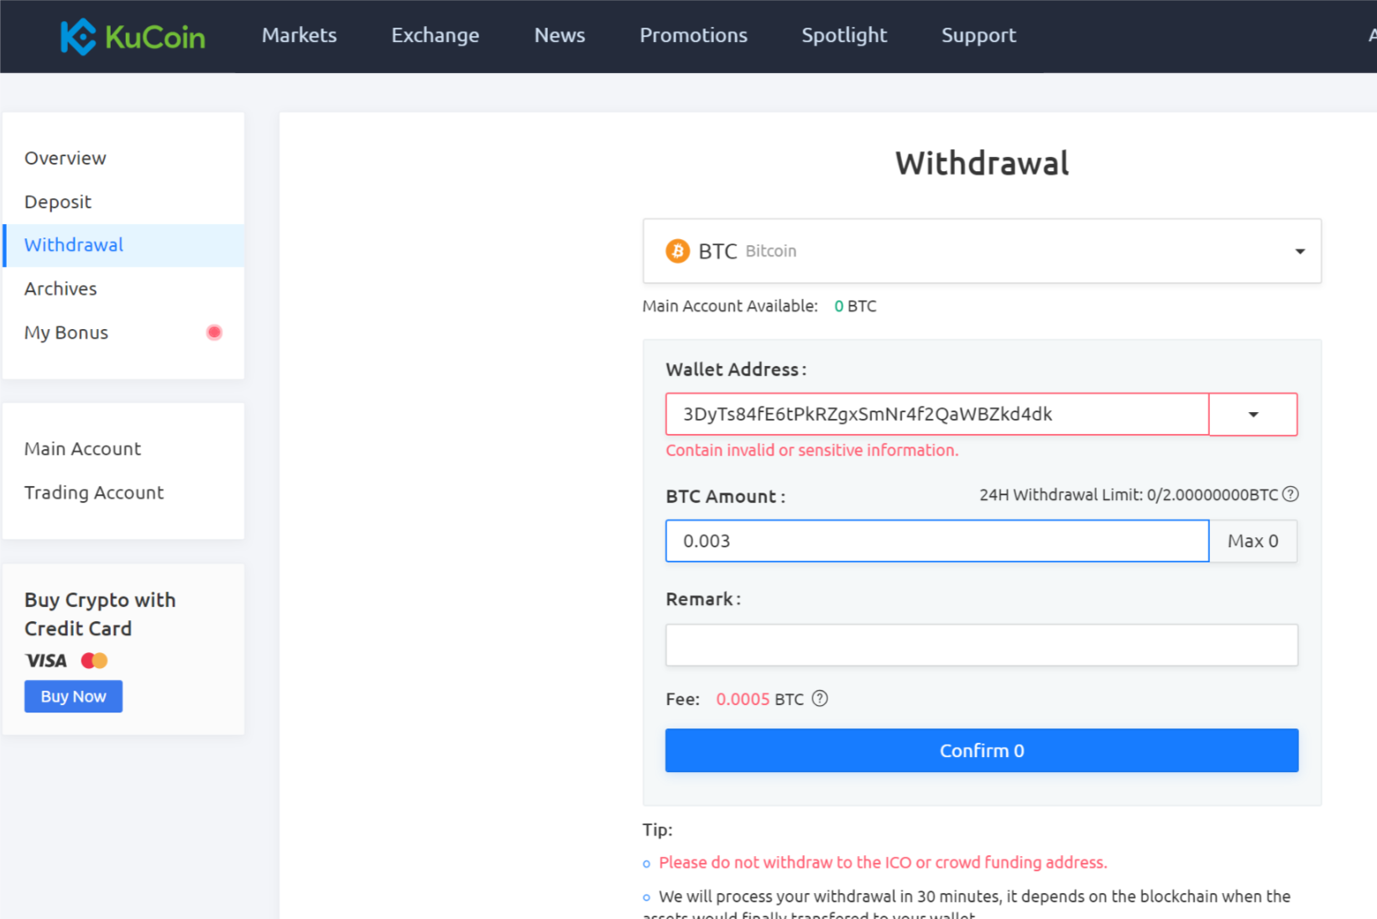Switch to Trading Account view
Viewport: 1377px width, 919px height.
coord(93,493)
